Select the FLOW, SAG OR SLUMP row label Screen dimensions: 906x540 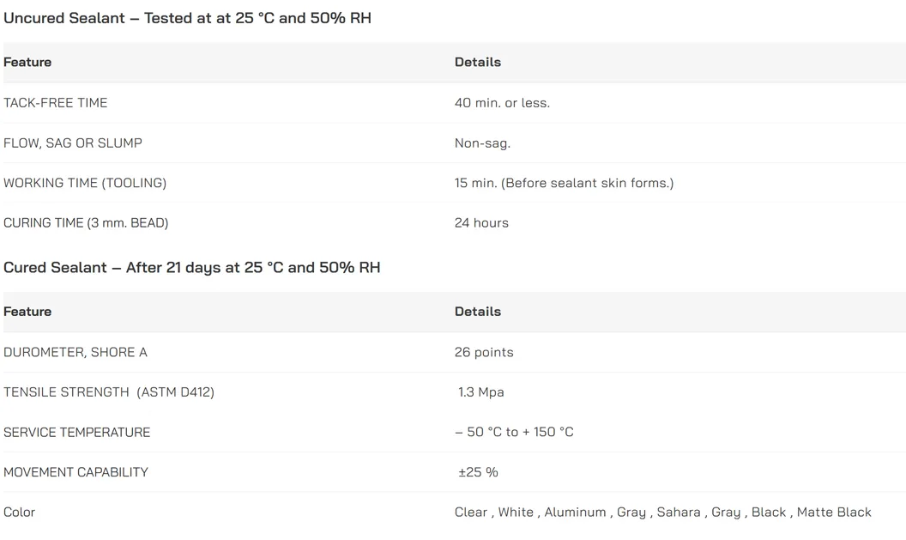(73, 143)
